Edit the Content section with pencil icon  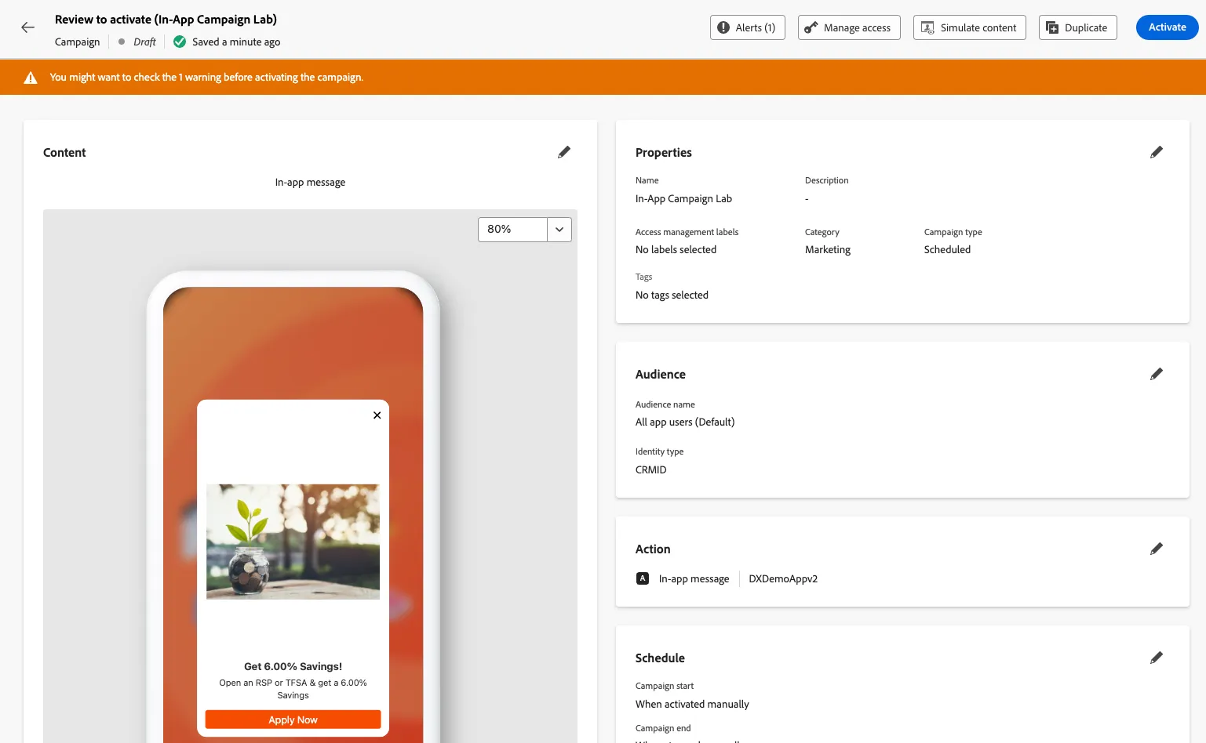tap(564, 152)
